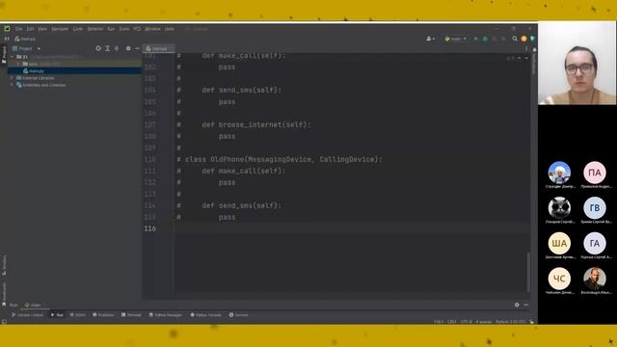The width and height of the screenshot is (617, 347).
Task: Select External Libraries tree item
Action: click(36, 78)
